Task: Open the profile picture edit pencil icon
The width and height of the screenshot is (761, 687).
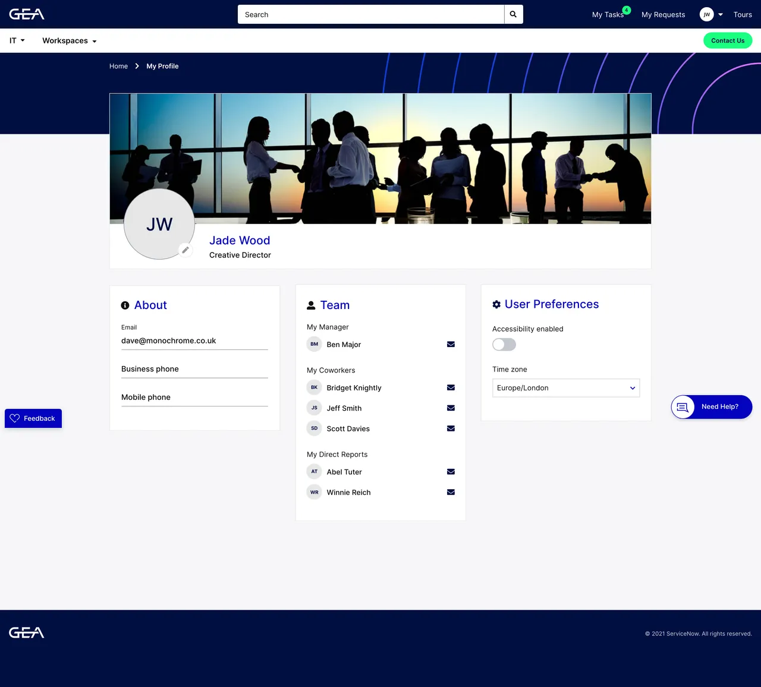Action: point(185,250)
